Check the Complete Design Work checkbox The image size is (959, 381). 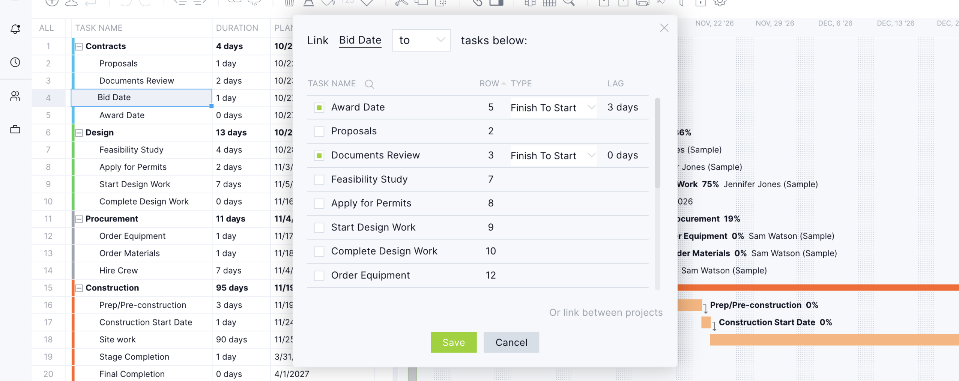click(319, 251)
